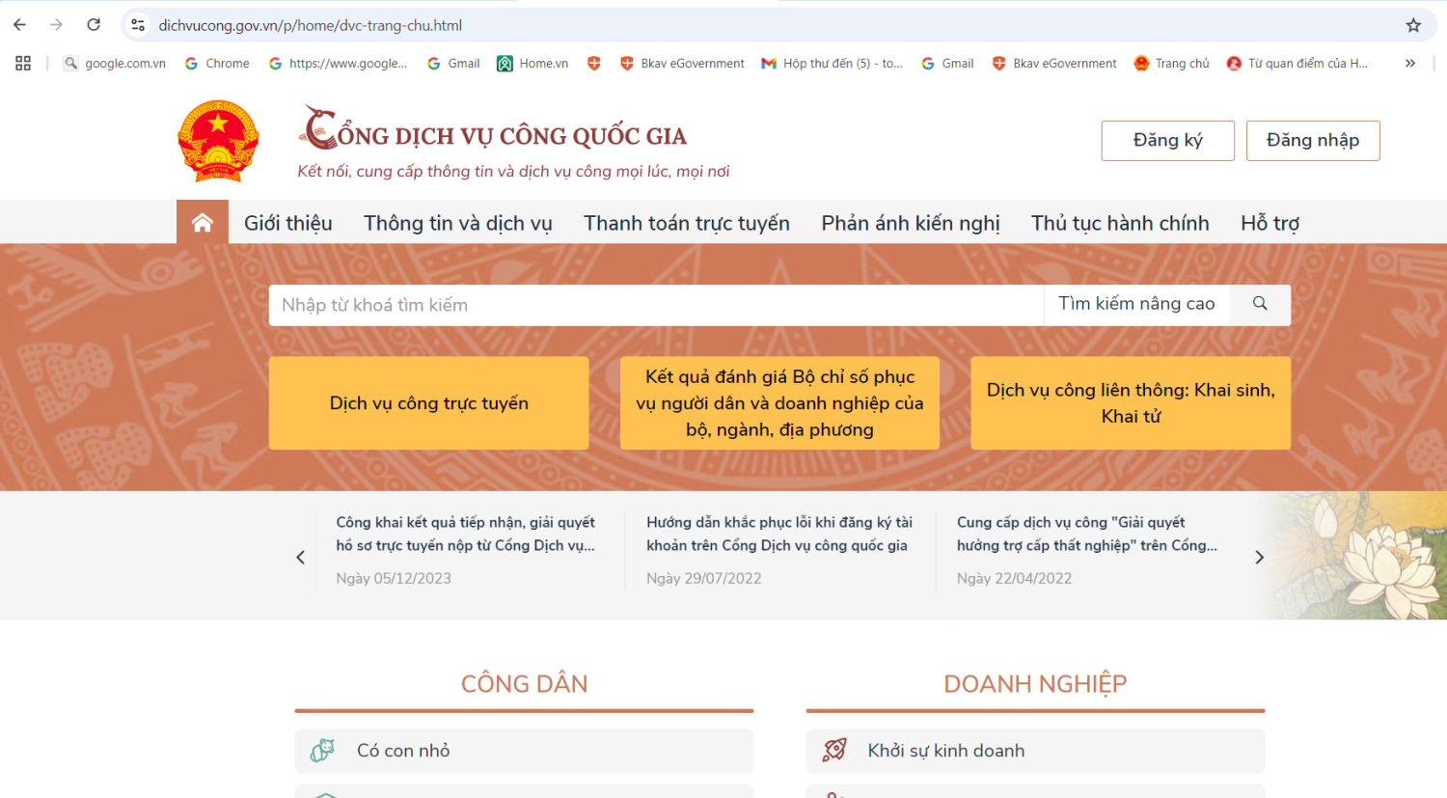
Task: Click rocket icon beside Khởi sự kinh doanh
Action: pos(834,750)
